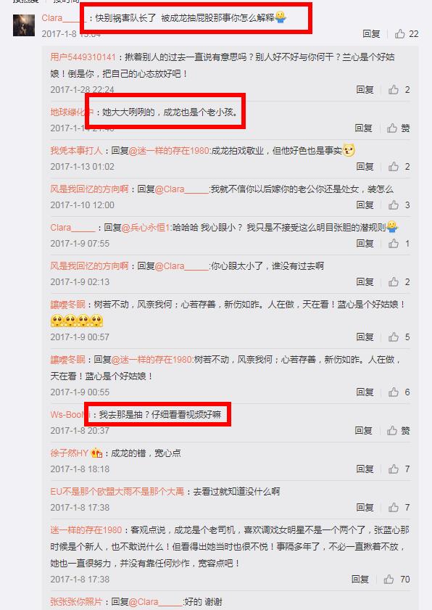Viewport: 432px width, 610px height.
Task: Click thumbs-up on 用户5449310141's reply
Action: point(394,90)
